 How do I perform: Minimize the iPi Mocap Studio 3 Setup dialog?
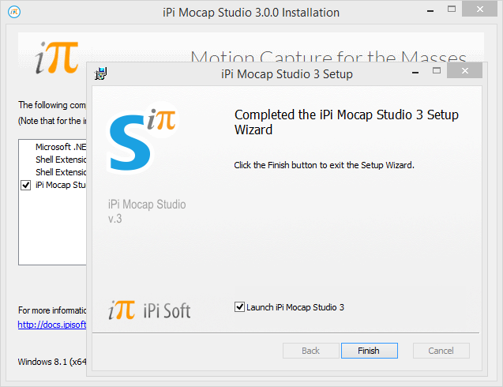pyautogui.click(x=415, y=73)
